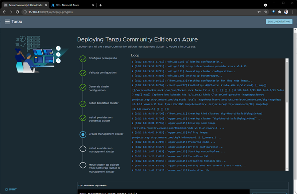297x194 pixels.
Task: Open the saved passwords key icon
Action: pos(259,12)
